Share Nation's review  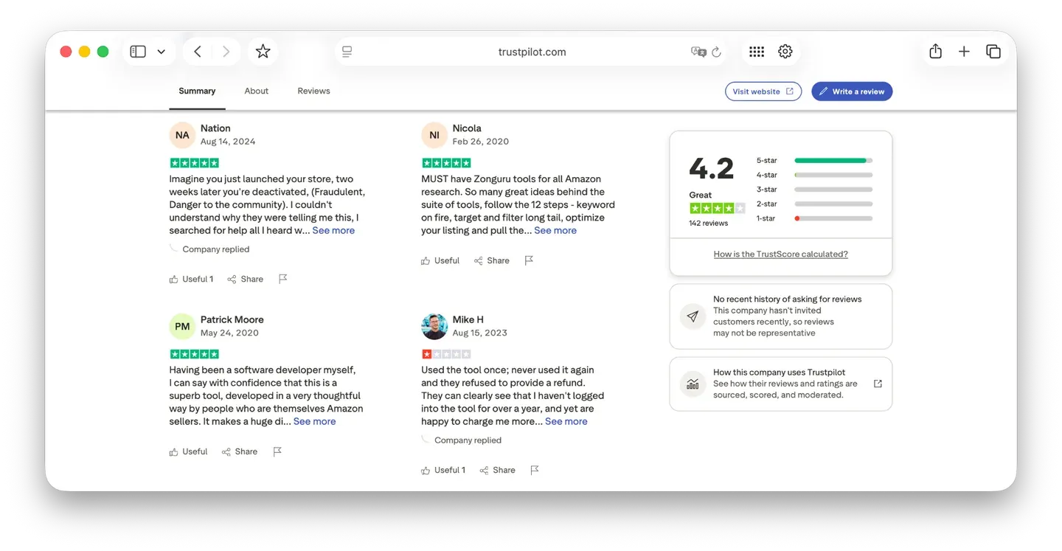click(245, 279)
